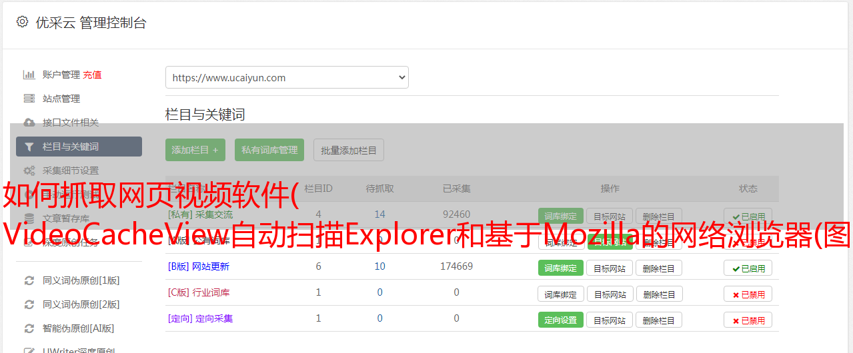Toggle 已启用 status for 采集交流 row
853x353 pixels.
748,216
